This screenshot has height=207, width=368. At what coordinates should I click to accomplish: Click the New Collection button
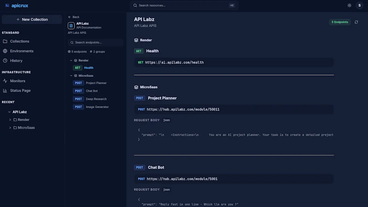click(32, 19)
